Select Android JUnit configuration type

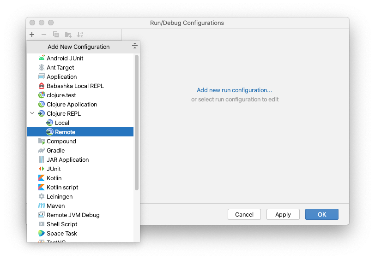click(80, 58)
